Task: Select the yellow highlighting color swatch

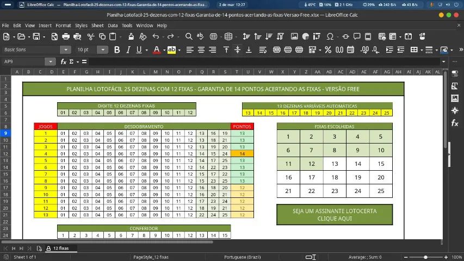Action: click(x=171, y=49)
